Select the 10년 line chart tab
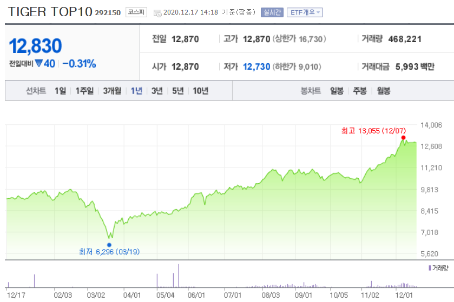The width and height of the screenshot is (454, 302). (200, 91)
